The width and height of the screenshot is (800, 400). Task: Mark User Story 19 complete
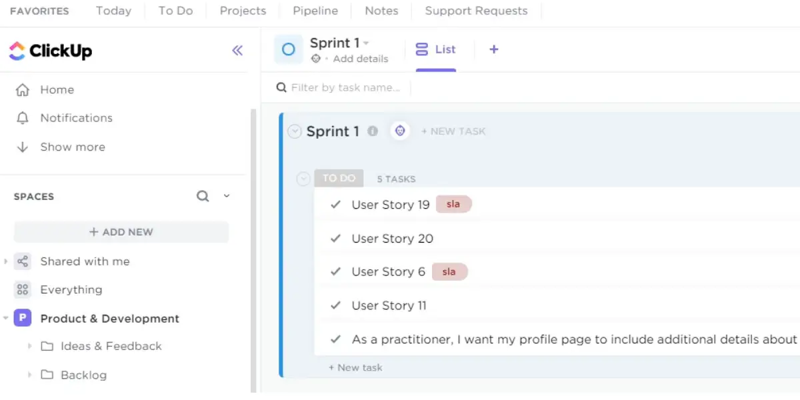click(336, 205)
